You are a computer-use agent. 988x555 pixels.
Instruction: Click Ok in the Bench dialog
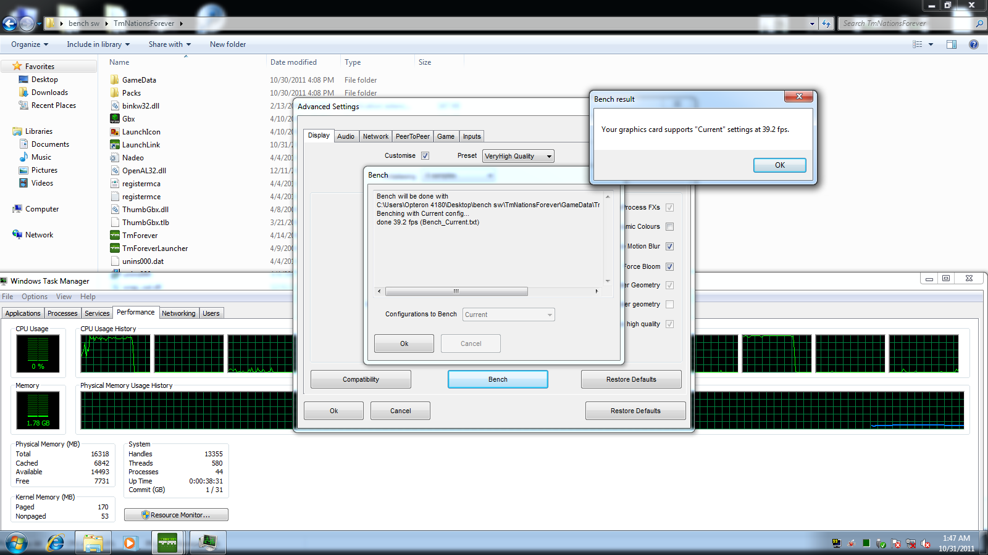coord(404,343)
